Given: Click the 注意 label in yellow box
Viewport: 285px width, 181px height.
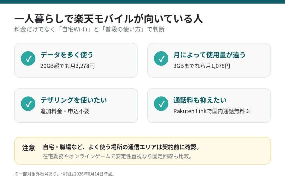Looking at the screenshot, I should (28, 148).
